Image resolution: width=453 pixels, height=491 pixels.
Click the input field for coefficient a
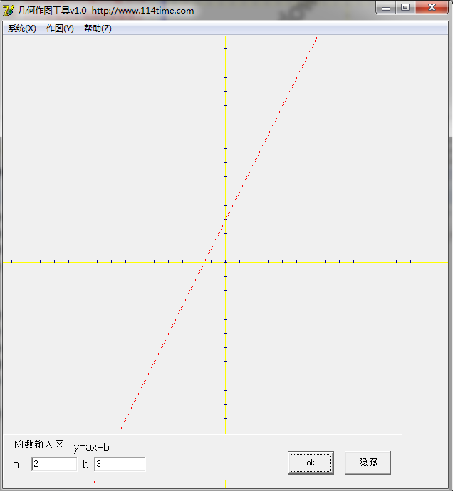(x=54, y=464)
